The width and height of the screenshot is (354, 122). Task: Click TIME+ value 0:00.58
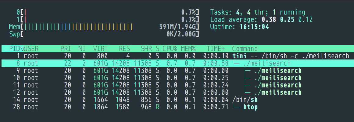[x=216, y=63]
